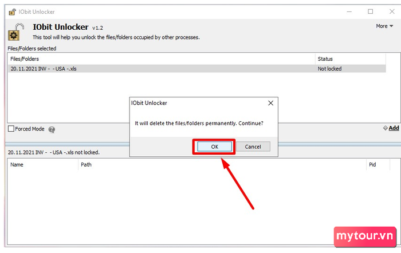Click the title bar app icon
The width and height of the screenshot is (401, 253).
(12, 12)
